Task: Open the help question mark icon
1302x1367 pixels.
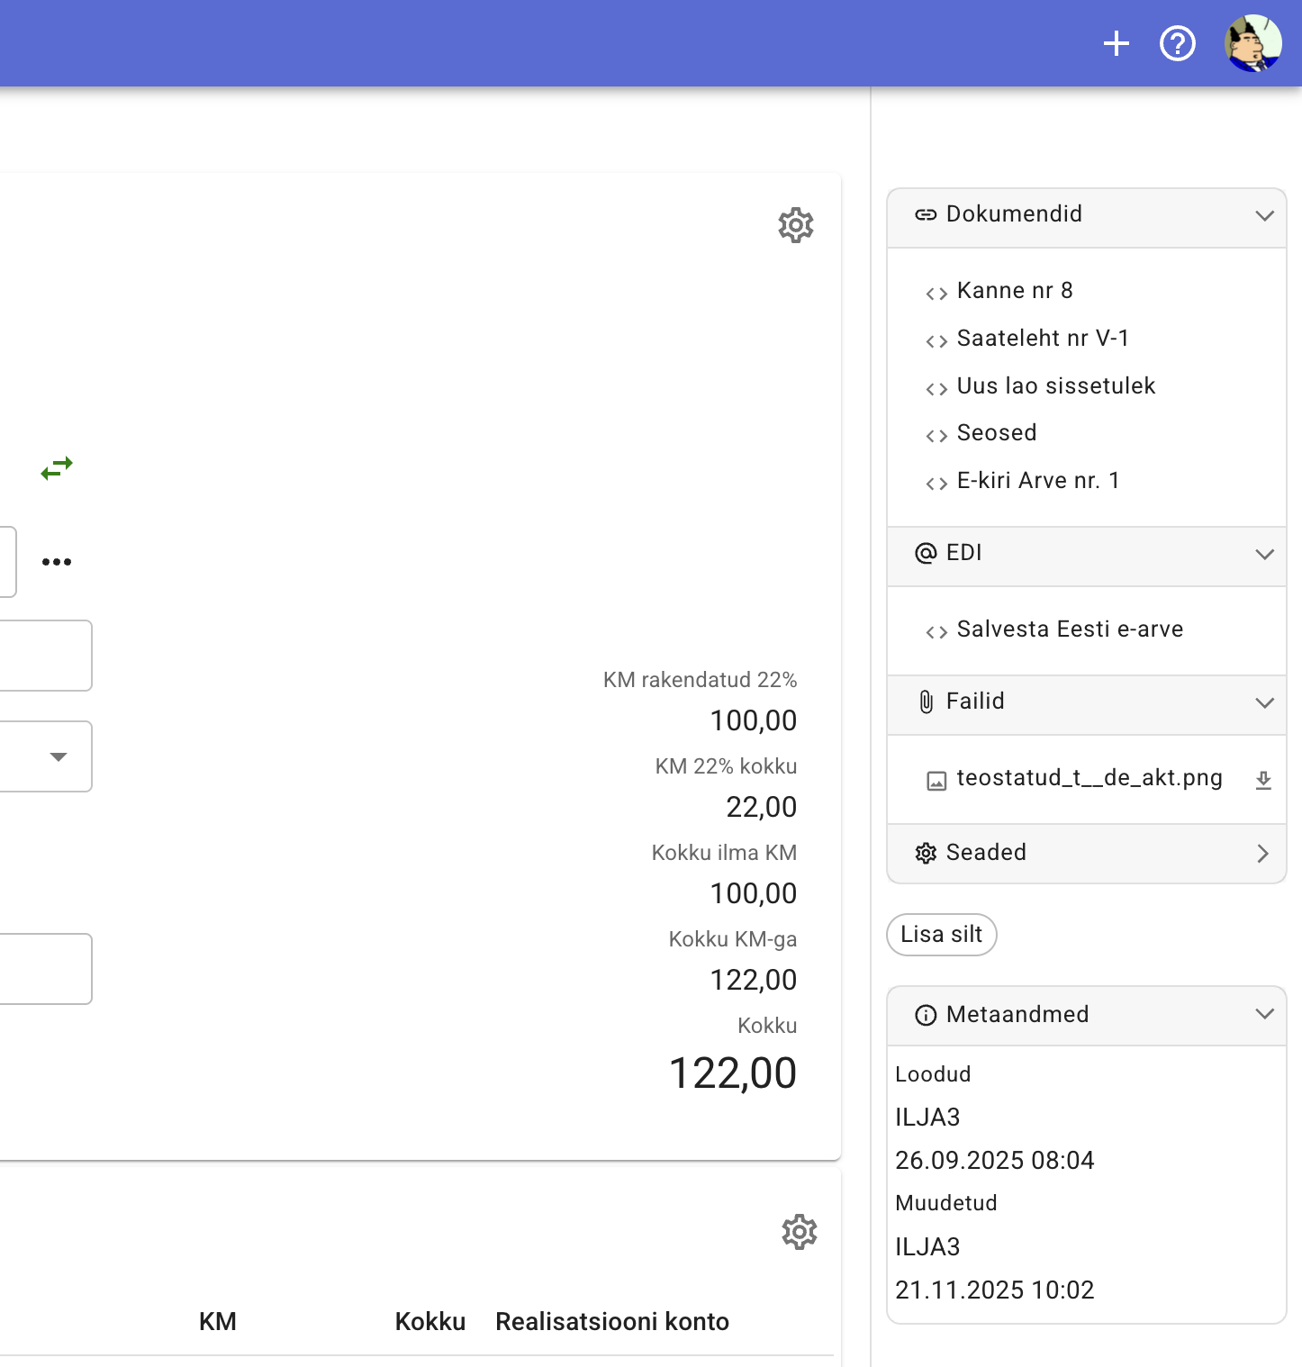Action: (x=1177, y=43)
